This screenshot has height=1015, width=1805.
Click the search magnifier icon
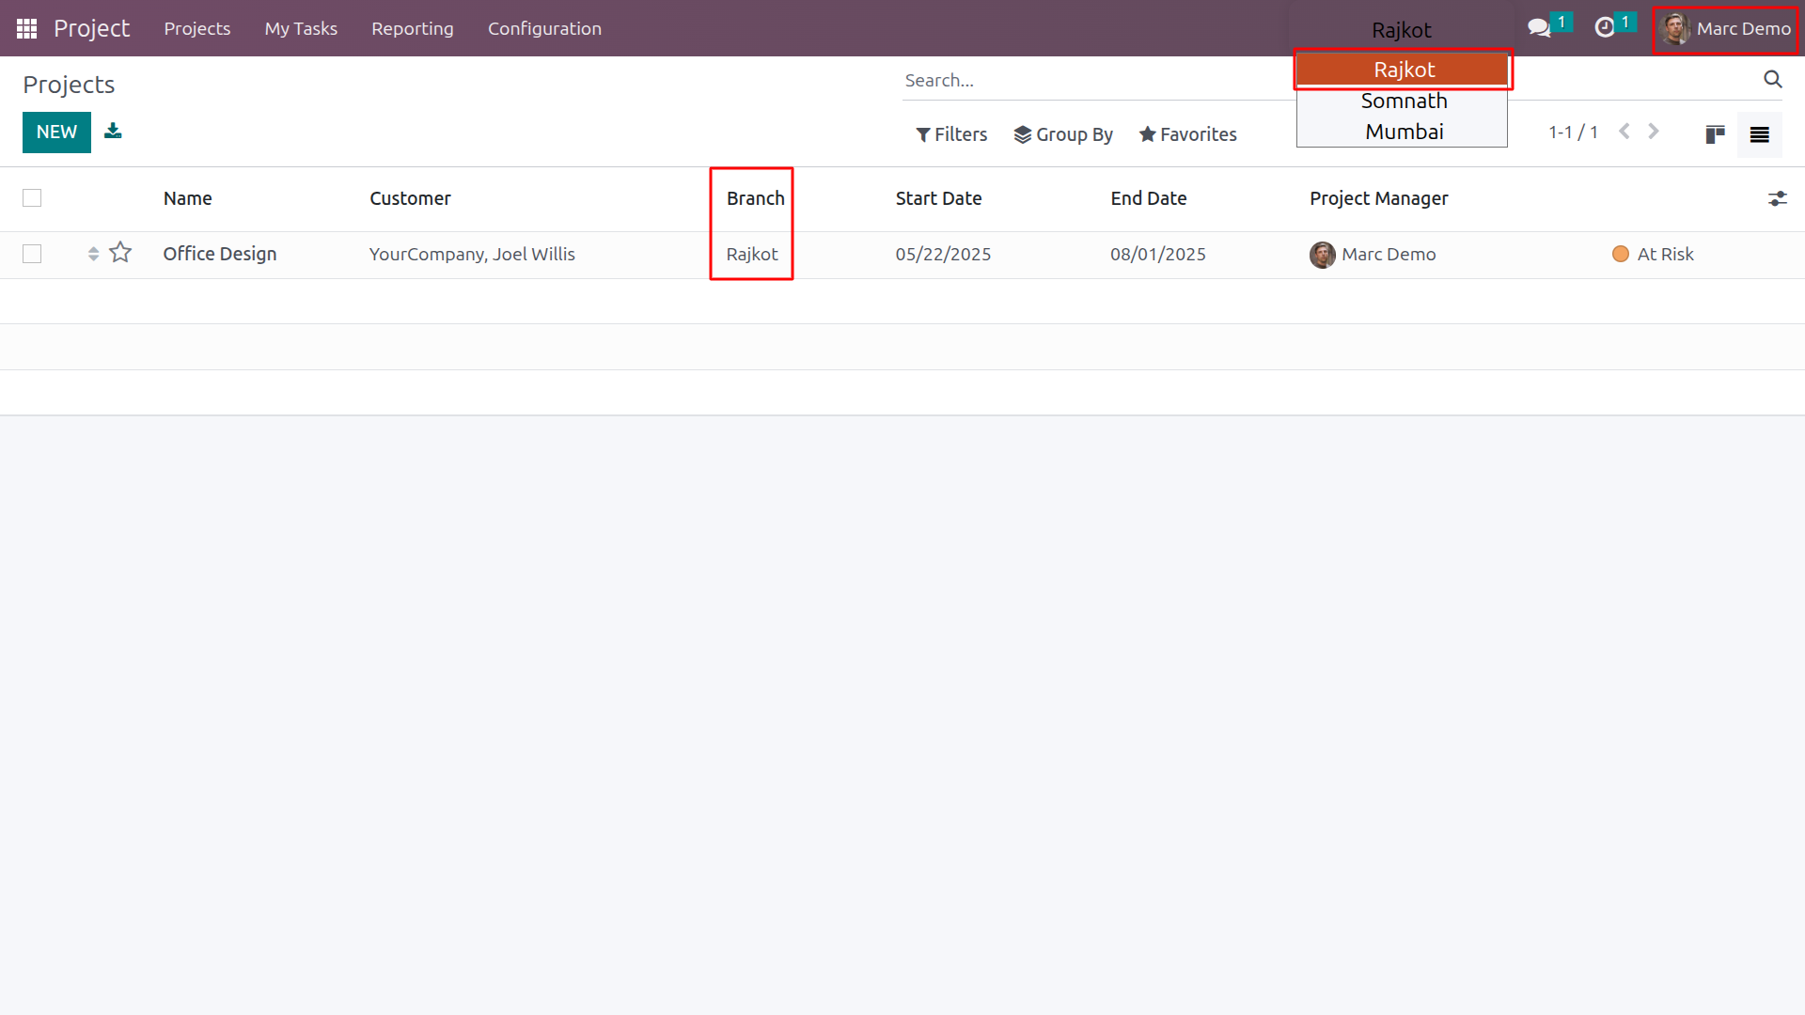click(1772, 80)
